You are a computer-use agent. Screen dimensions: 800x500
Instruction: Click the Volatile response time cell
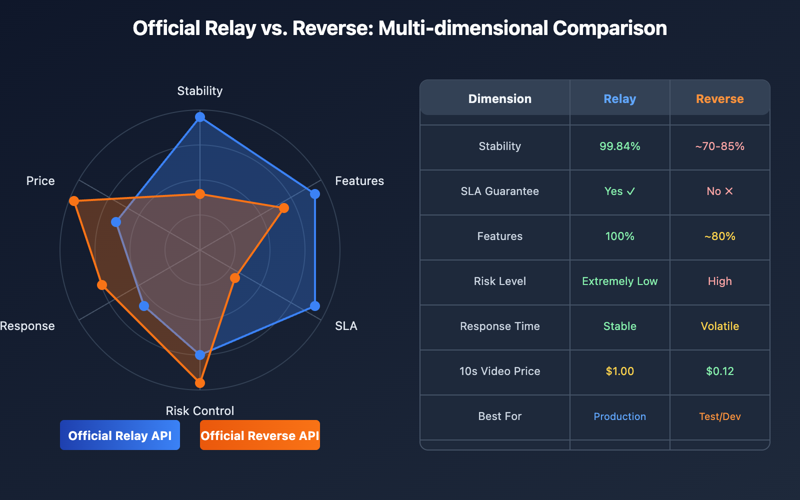(x=719, y=326)
